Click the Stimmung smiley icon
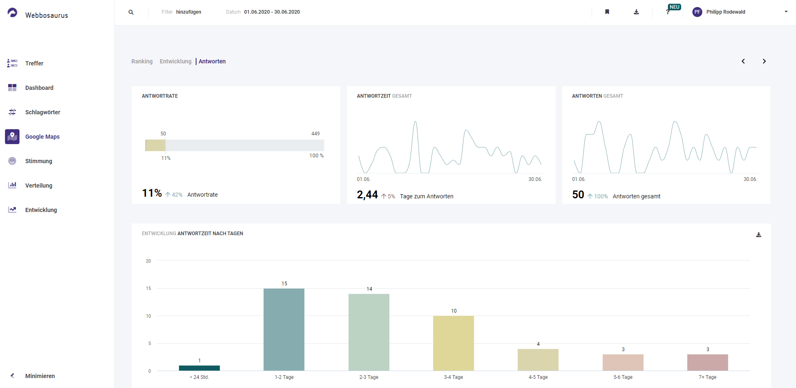796x388 pixels. click(x=12, y=161)
